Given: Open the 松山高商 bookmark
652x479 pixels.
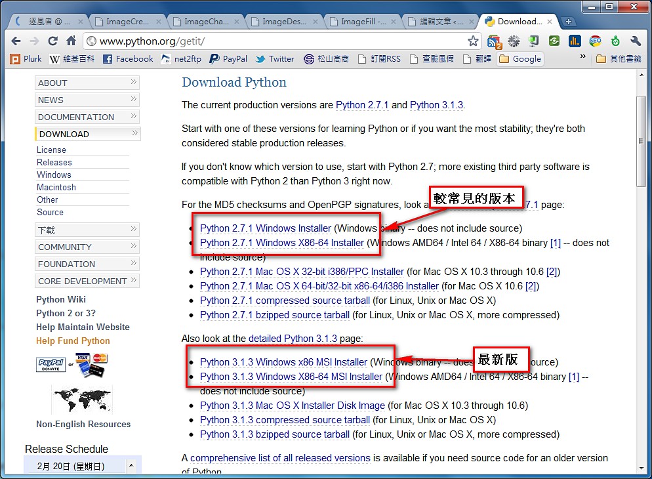Looking at the screenshot, I should coord(326,59).
